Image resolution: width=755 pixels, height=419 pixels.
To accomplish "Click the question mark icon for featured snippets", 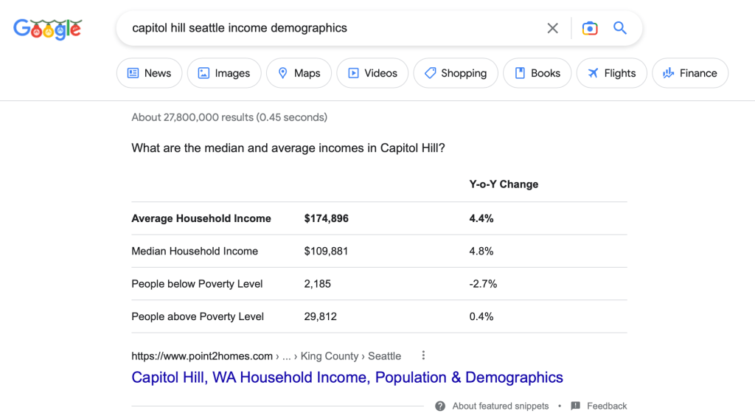I will click(440, 406).
